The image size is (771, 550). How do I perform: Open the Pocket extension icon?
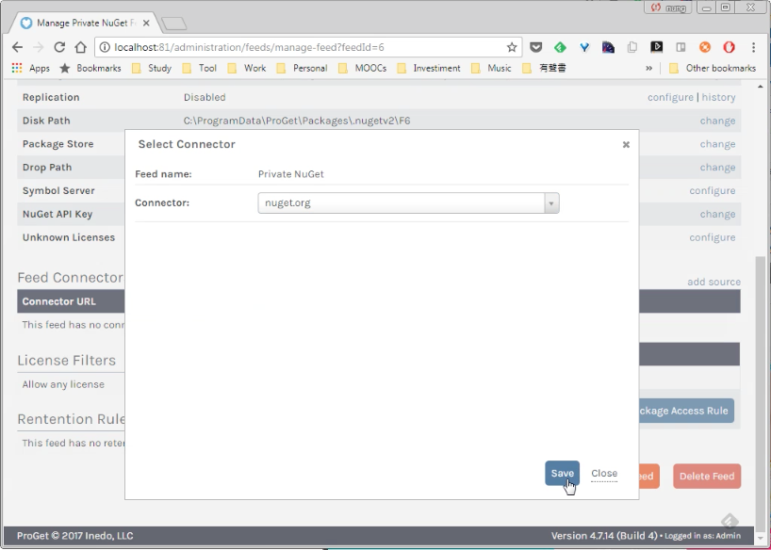536,47
